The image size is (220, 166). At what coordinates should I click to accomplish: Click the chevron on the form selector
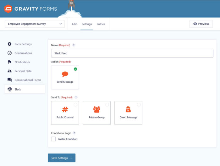61,24
